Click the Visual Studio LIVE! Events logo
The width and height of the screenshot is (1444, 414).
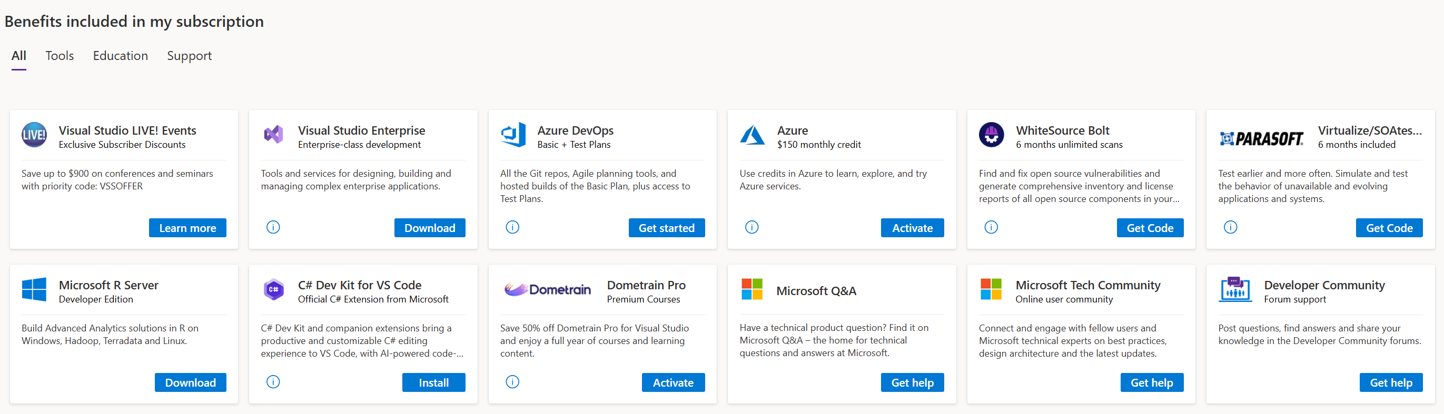click(34, 135)
